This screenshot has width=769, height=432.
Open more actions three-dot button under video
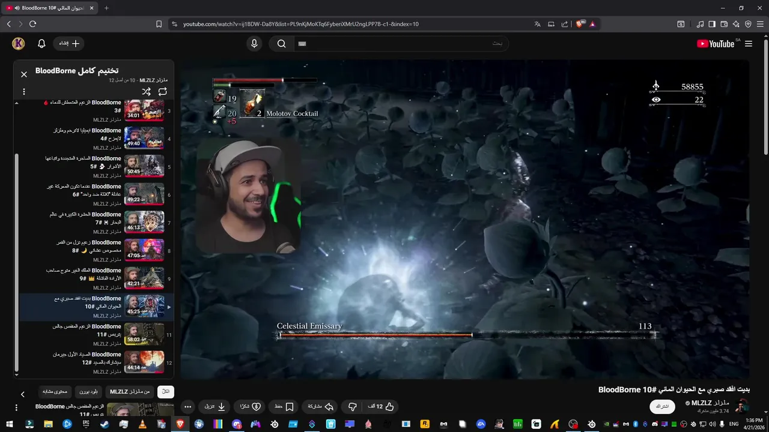pos(187,407)
